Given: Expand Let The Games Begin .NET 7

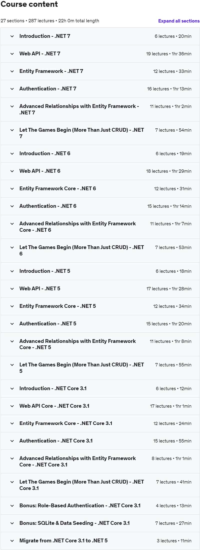Looking at the screenshot, I should pos(100,133).
